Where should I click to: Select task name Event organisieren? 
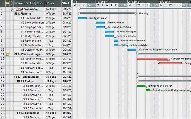[27, 9]
